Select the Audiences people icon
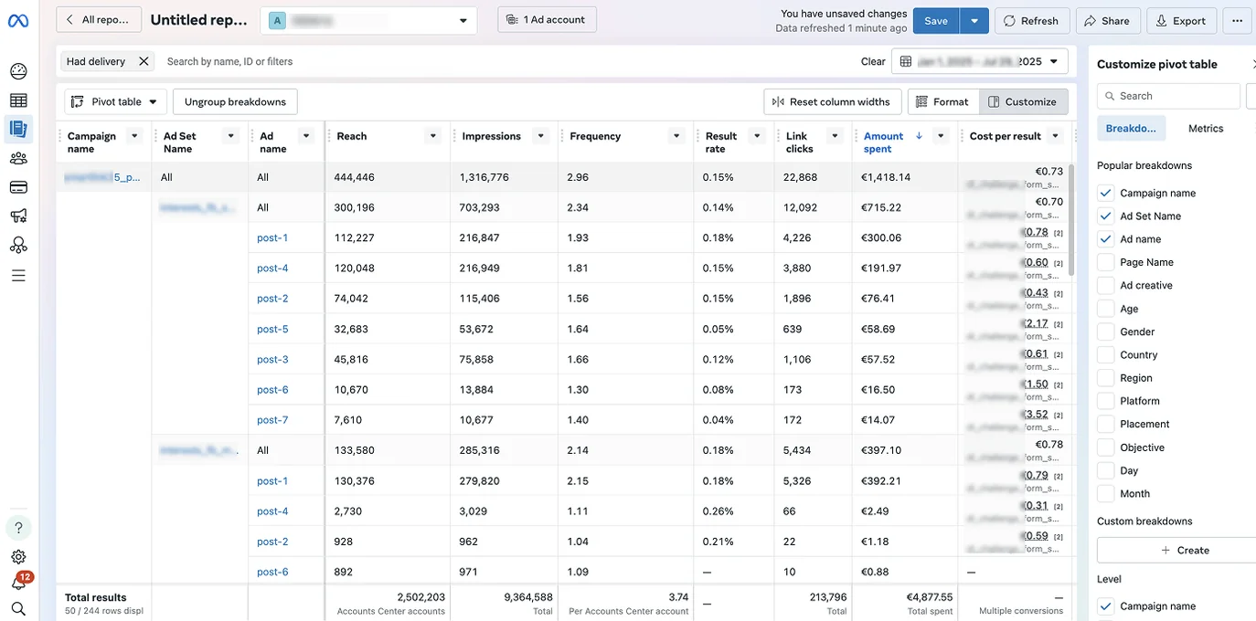The width and height of the screenshot is (1256, 621). pyautogui.click(x=18, y=158)
